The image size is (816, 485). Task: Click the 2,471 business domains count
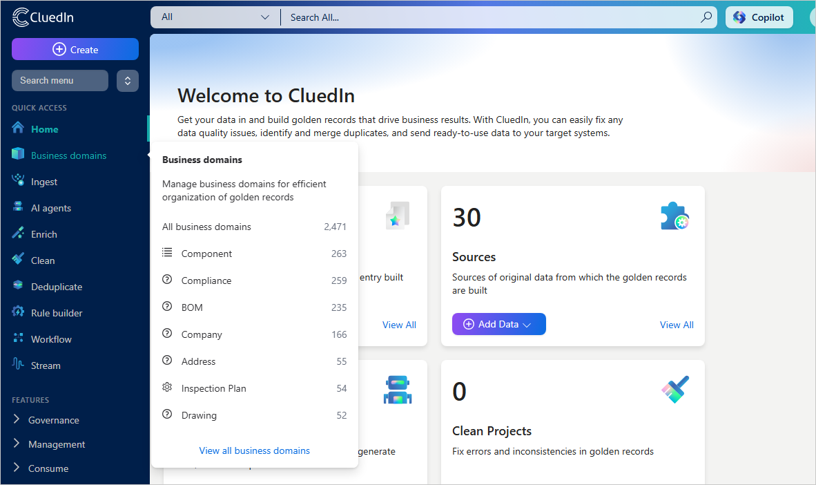tap(335, 227)
